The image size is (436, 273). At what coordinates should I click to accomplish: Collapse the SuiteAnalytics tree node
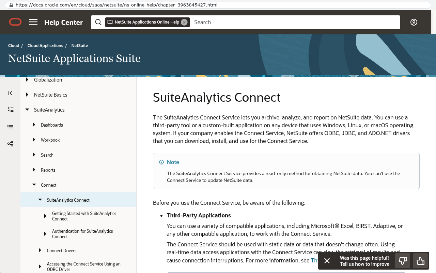27,110
